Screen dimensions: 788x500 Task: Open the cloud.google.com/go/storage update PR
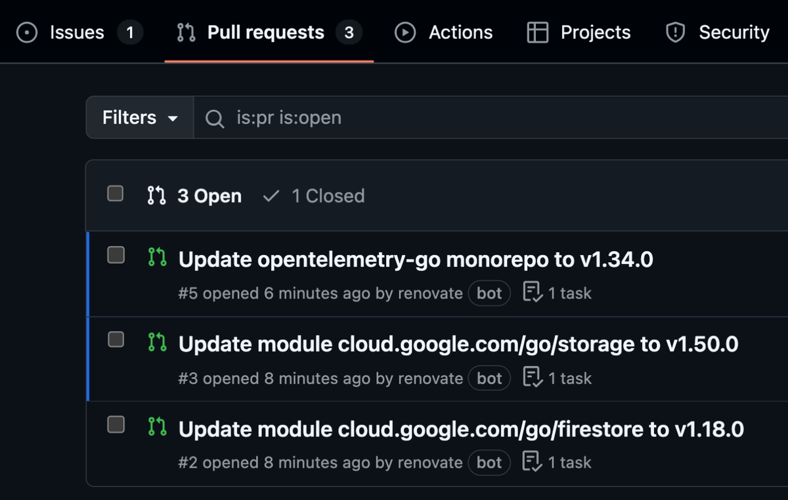(x=458, y=344)
